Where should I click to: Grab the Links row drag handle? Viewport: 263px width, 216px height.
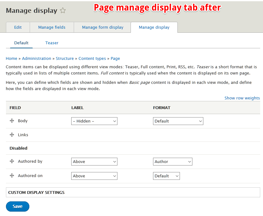12,135
